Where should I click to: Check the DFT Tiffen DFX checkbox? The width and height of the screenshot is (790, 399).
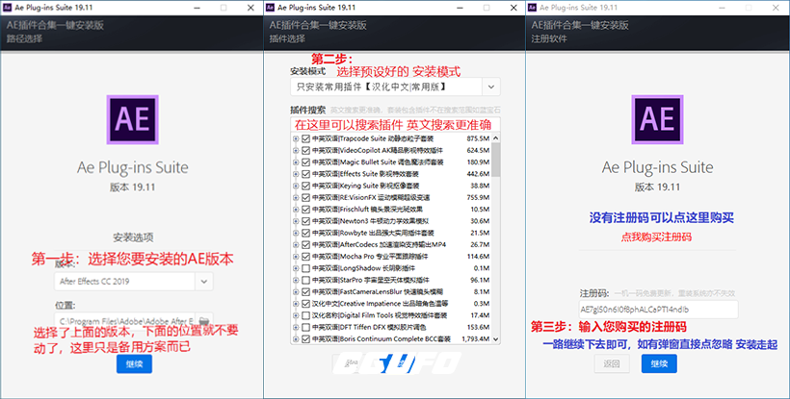(305, 327)
